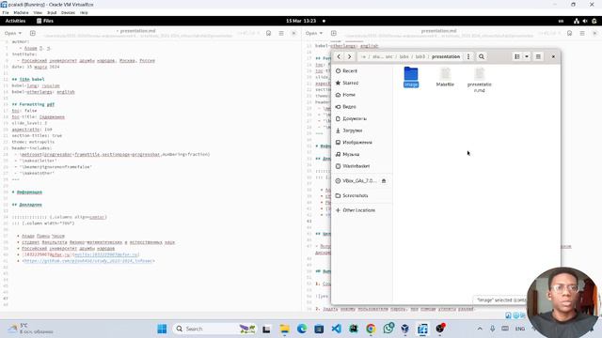Open VirtualBox Devices menu
The width and height of the screenshot is (602, 338).
pos(68,12)
